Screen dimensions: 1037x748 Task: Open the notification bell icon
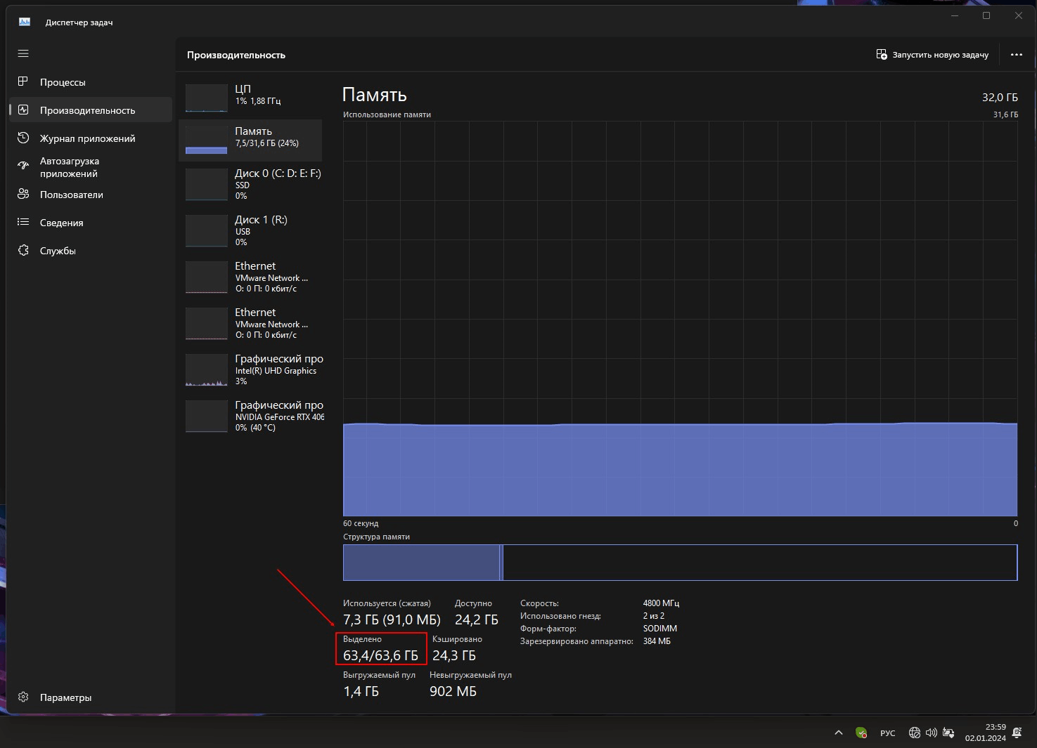click(x=1017, y=733)
